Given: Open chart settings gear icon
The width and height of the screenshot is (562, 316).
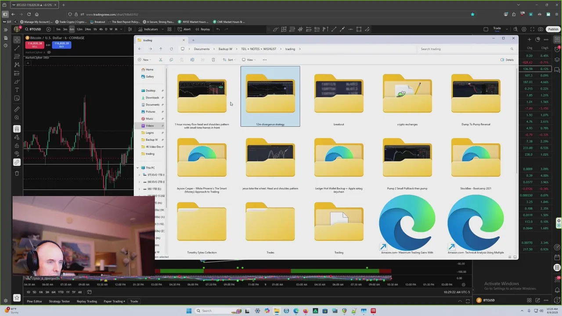Looking at the screenshot, I should [524, 29].
